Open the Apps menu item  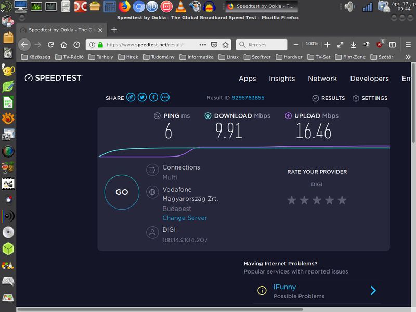tap(248, 79)
